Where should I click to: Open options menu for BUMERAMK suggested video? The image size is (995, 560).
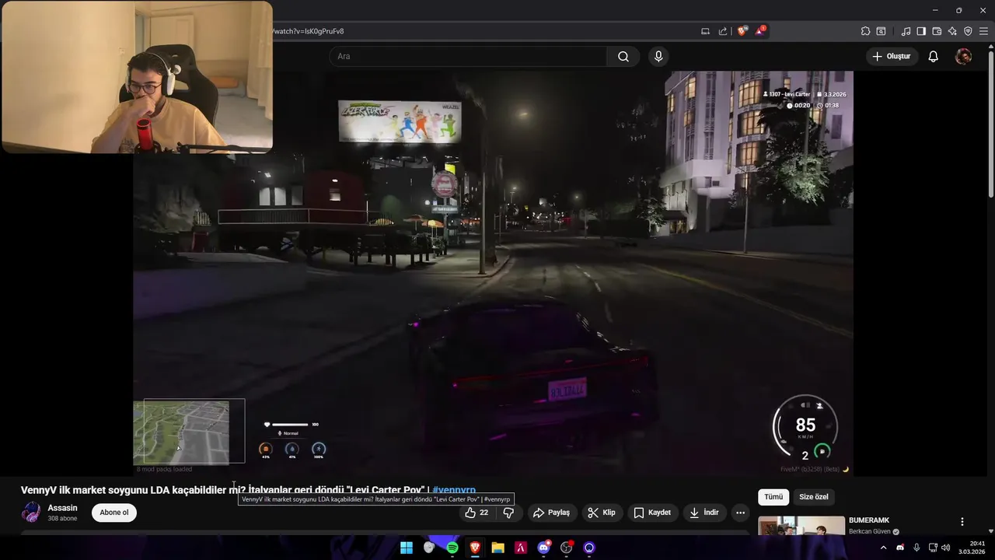pyautogui.click(x=962, y=522)
